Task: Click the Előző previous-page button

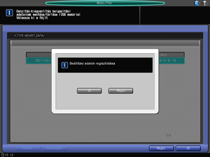Action: [x=28, y=148]
